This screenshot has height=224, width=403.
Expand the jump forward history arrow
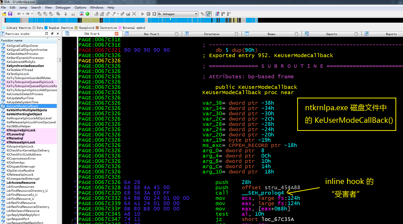pyautogui.click(x=32, y=14)
